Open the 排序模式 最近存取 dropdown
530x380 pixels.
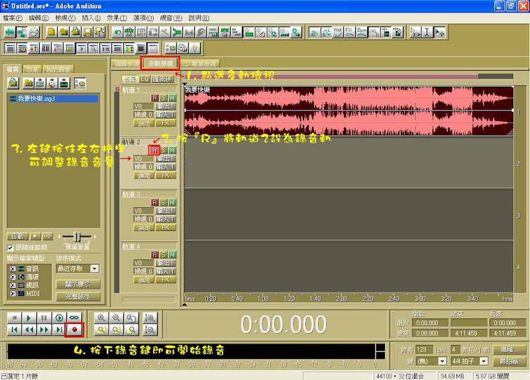tap(94, 269)
